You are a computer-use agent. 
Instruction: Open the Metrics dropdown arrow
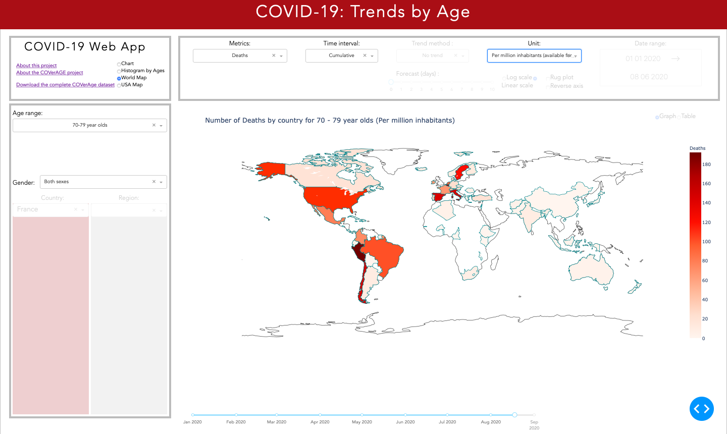(x=281, y=56)
